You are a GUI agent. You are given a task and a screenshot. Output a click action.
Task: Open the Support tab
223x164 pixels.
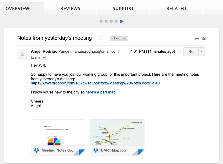pos(123,8)
